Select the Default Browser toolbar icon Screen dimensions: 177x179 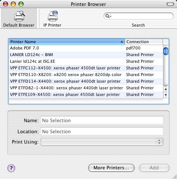[19, 18]
